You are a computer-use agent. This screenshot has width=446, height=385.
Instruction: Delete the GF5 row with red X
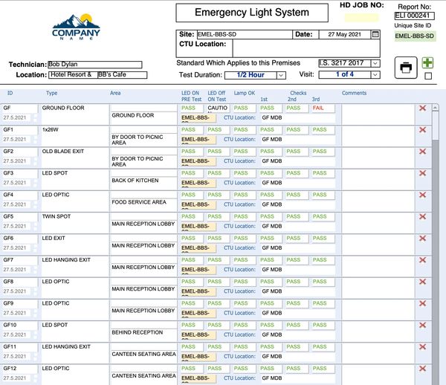pos(423,216)
